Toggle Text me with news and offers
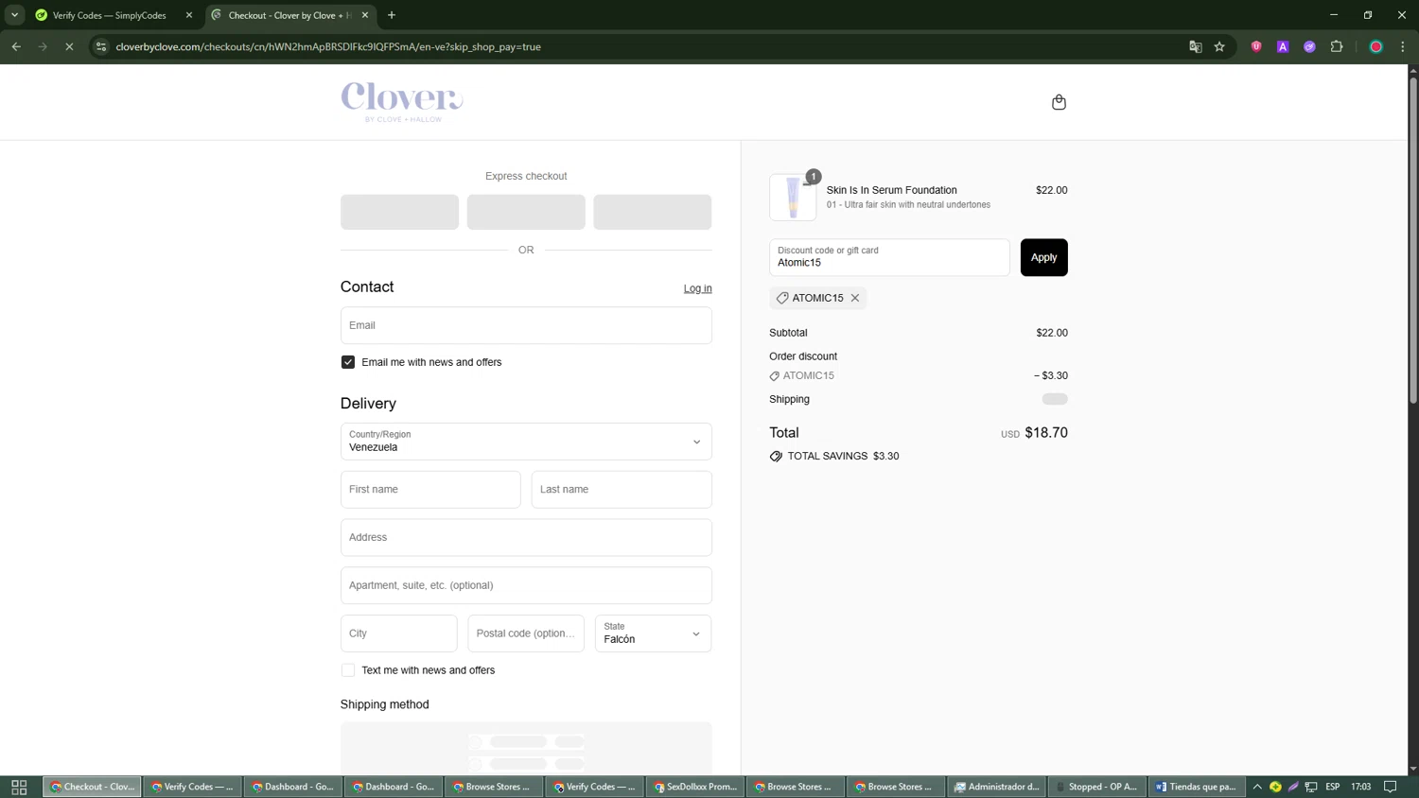The width and height of the screenshot is (1419, 798). [x=348, y=670]
